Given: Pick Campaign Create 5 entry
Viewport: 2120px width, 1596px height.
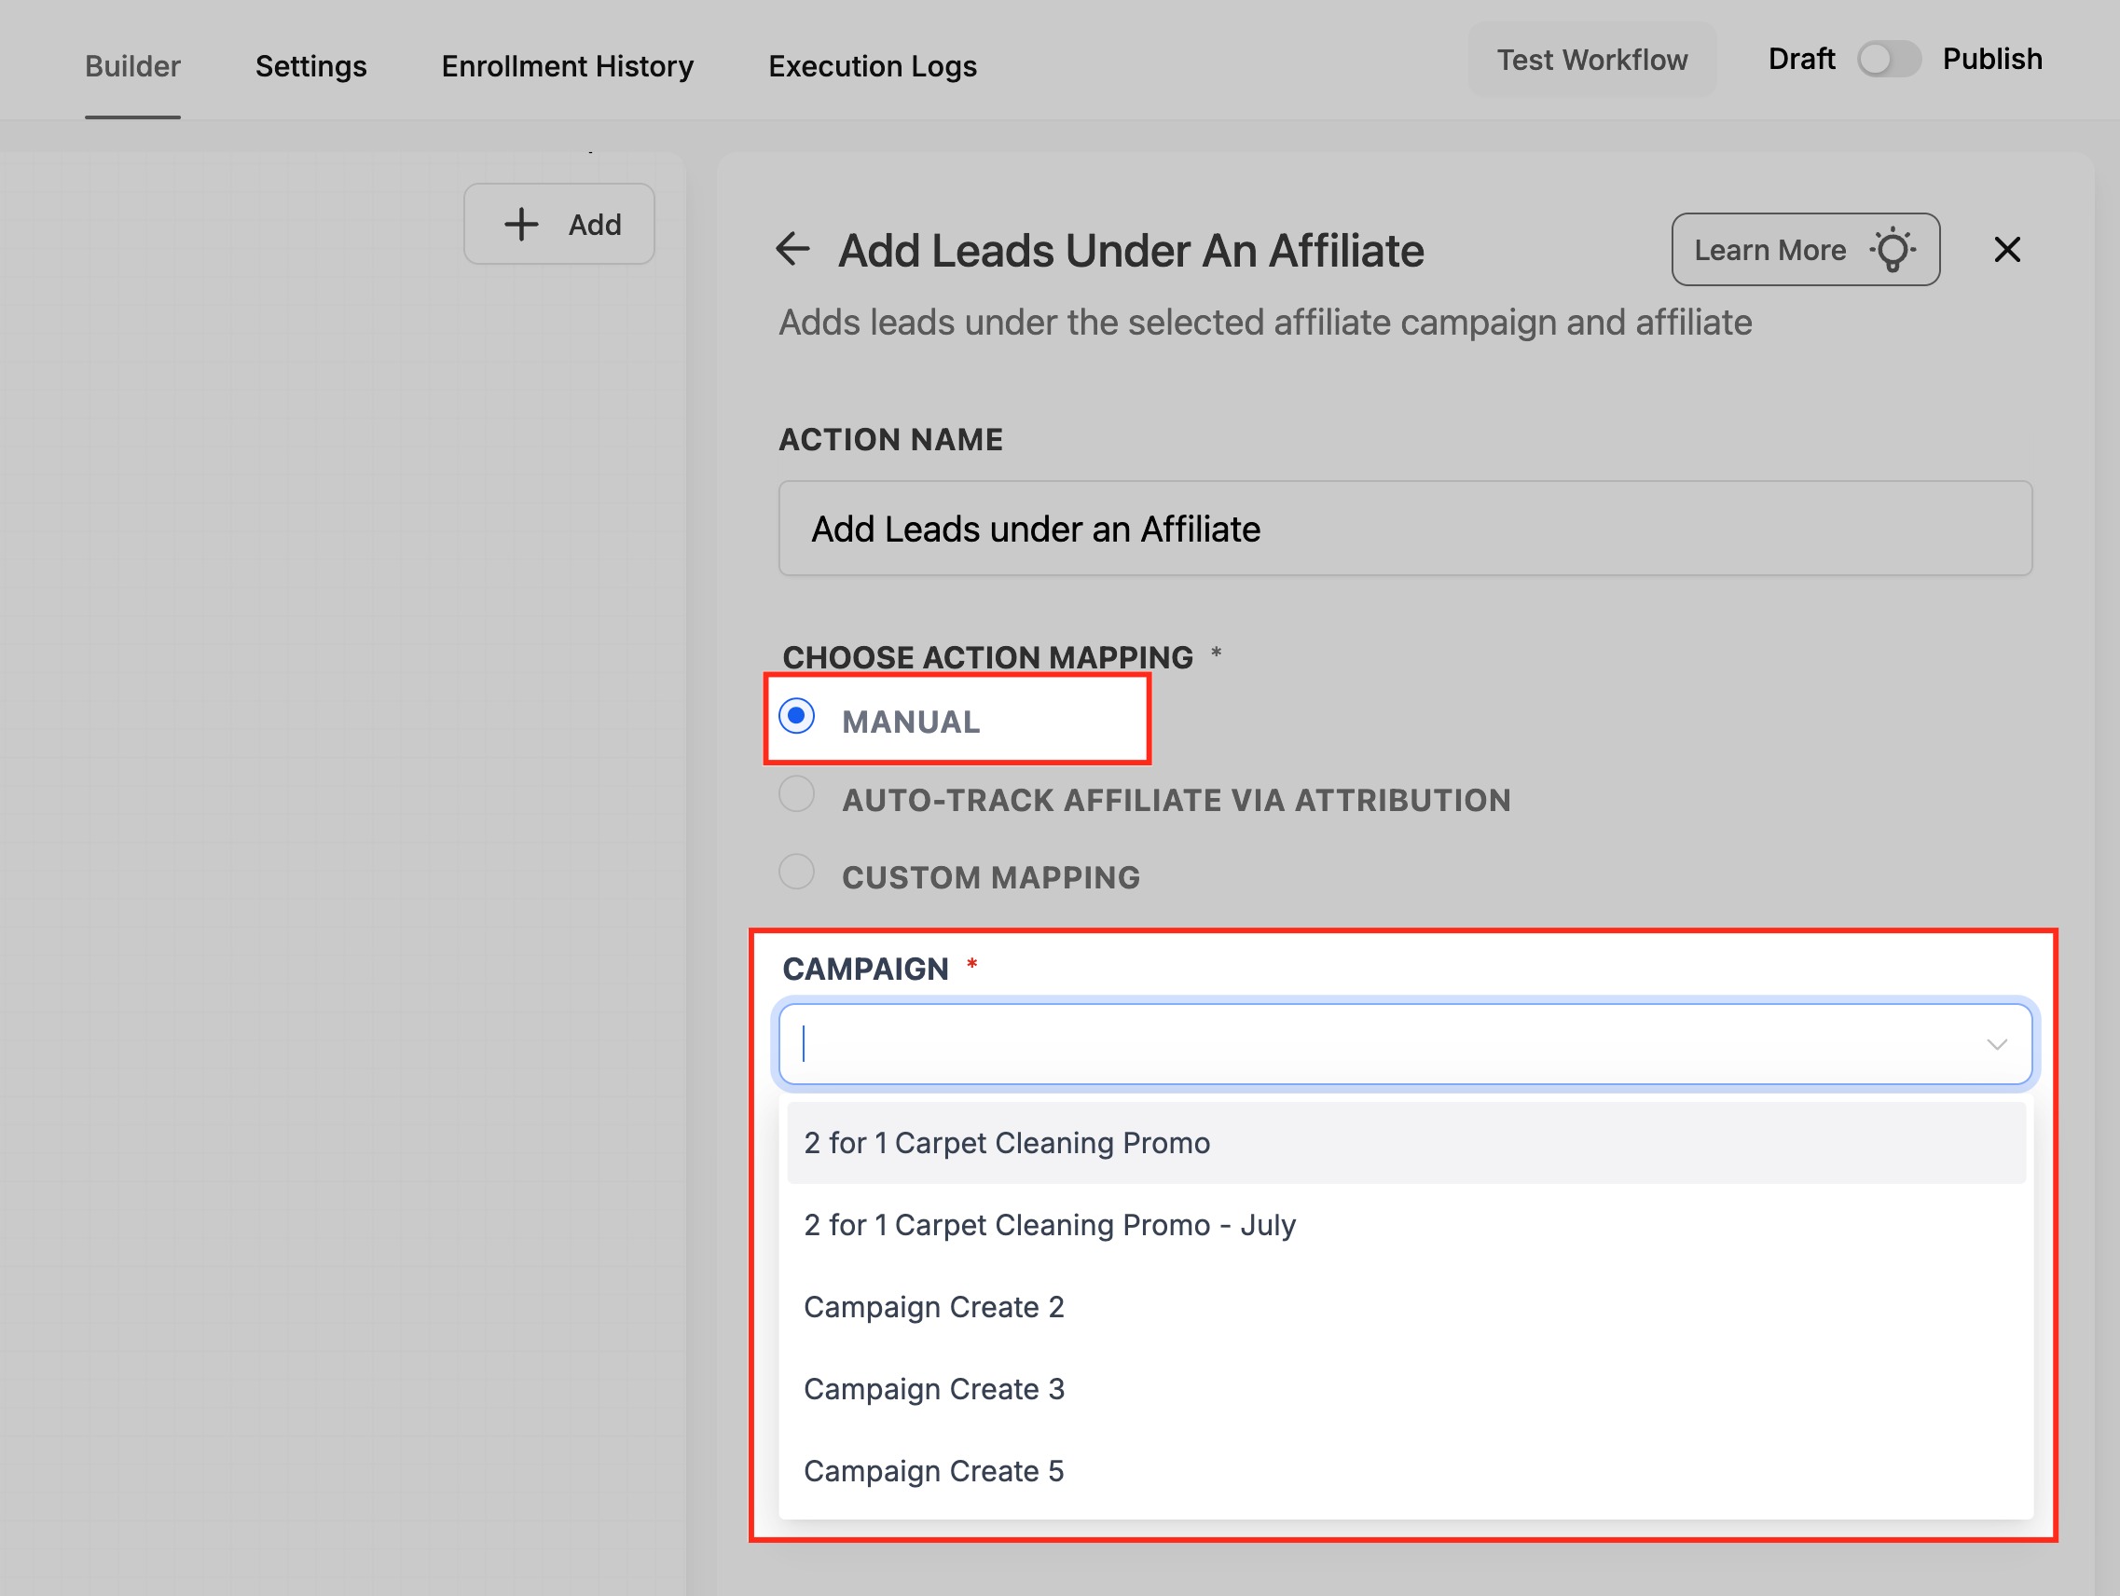Looking at the screenshot, I should 933,1471.
